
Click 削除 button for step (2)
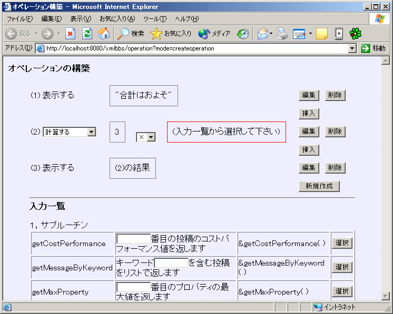[335, 131]
